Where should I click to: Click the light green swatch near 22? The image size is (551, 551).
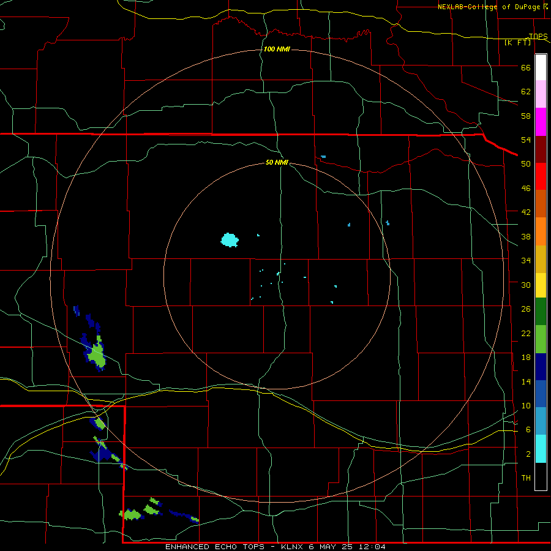pyautogui.click(x=541, y=339)
